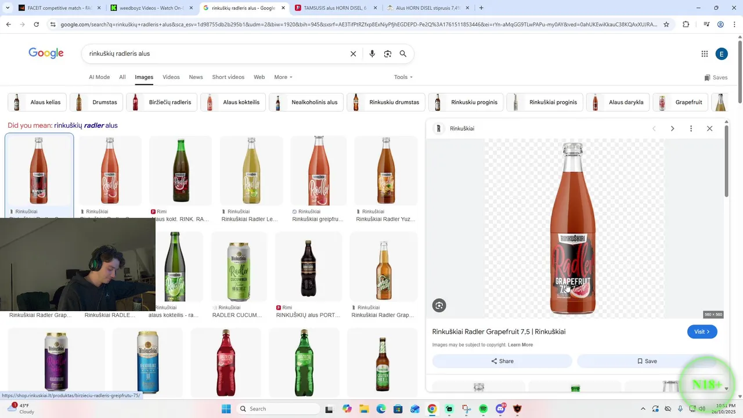The width and height of the screenshot is (743, 418).
Task: Select the Rinkuskiu drumstas filter chip
Action: 386,102
